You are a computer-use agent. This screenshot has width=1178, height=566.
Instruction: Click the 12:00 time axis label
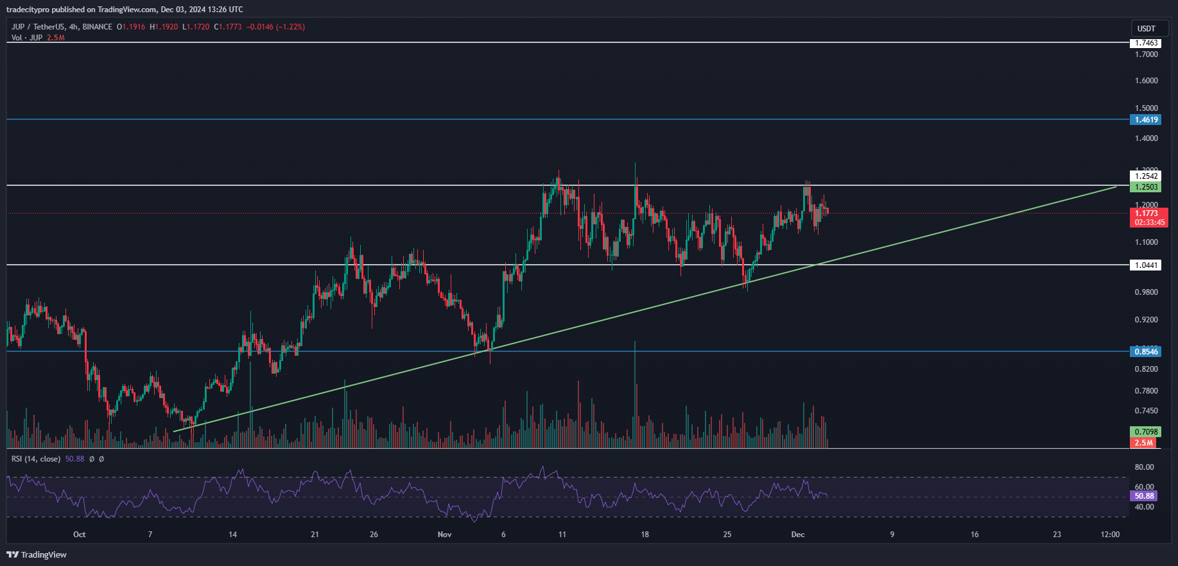coord(1110,535)
